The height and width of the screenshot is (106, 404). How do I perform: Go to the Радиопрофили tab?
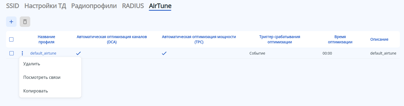(94, 6)
